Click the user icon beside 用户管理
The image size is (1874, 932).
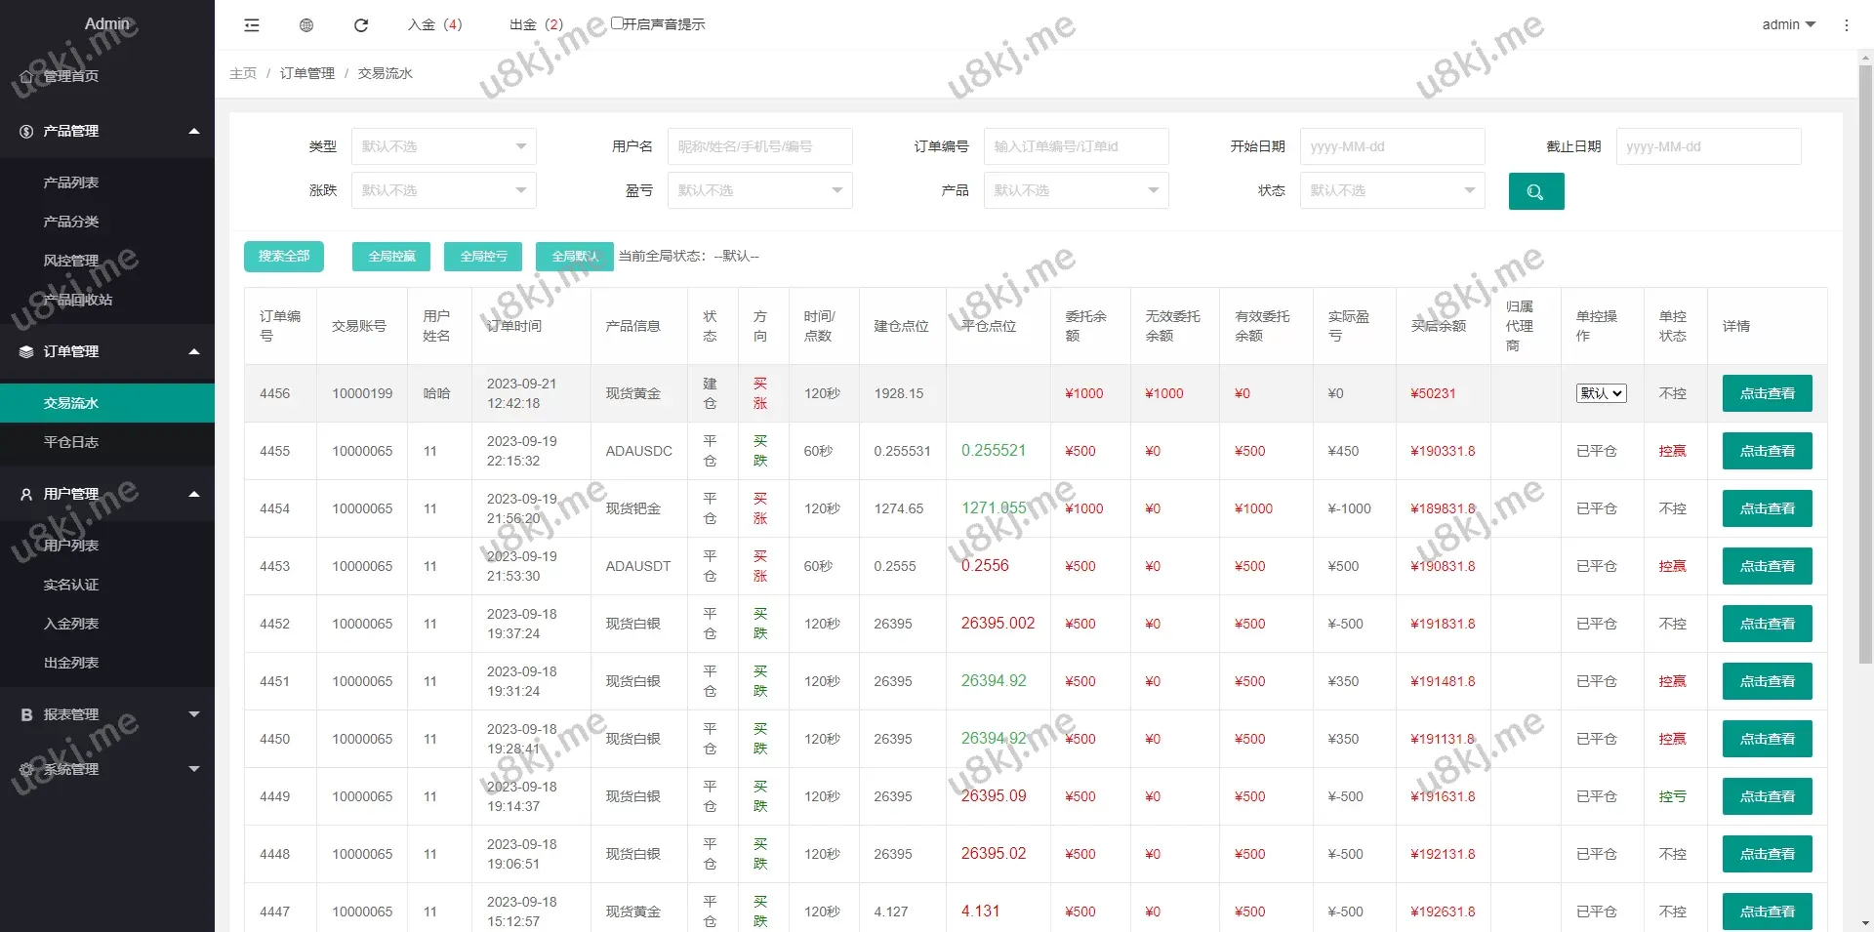[26, 494]
